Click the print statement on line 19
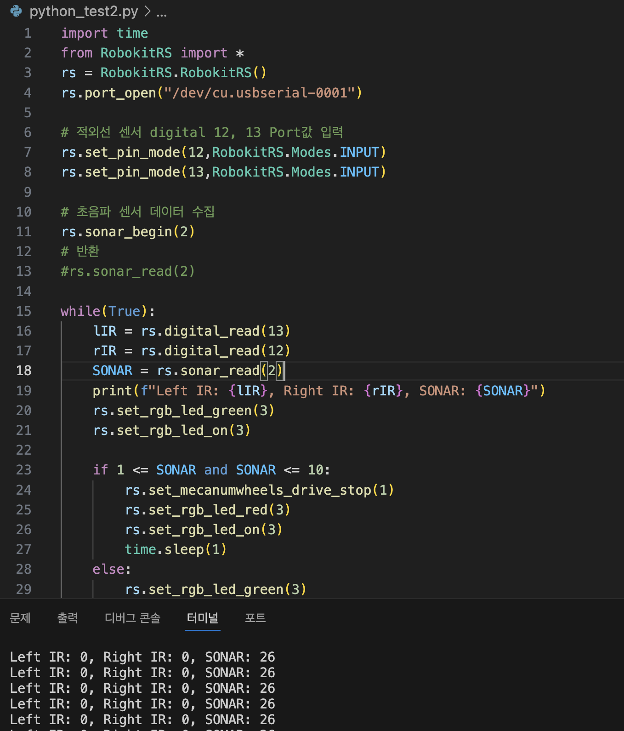 (x=112, y=391)
